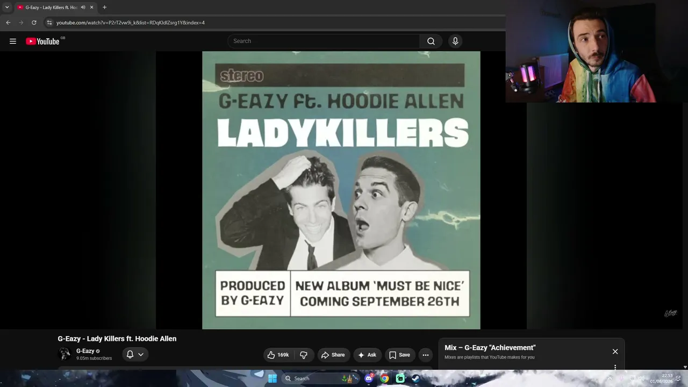Viewport: 688px width, 387px height.
Task: Open the green app on taskbar
Action: click(x=400, y=378)
